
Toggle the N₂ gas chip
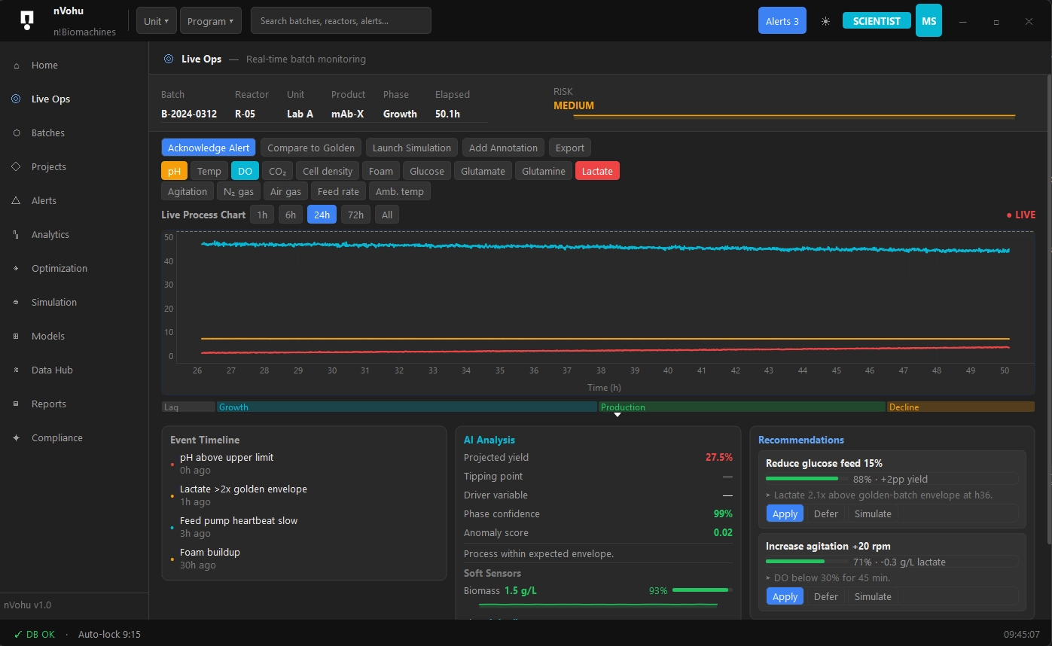239,191
